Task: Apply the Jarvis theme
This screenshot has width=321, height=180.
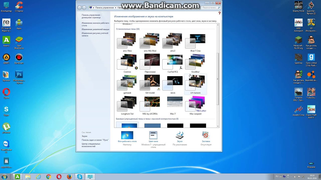Action: click(173, 84)
